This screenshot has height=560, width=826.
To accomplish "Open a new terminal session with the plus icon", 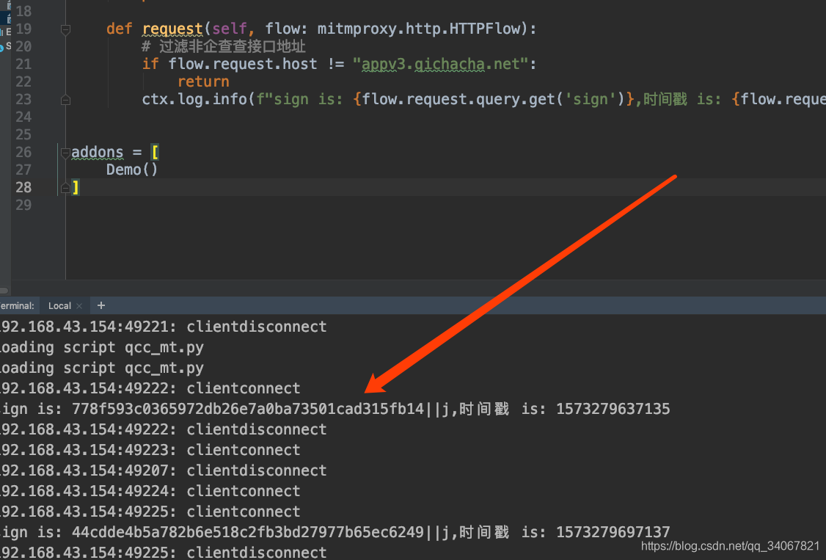I will click(101, 305).
